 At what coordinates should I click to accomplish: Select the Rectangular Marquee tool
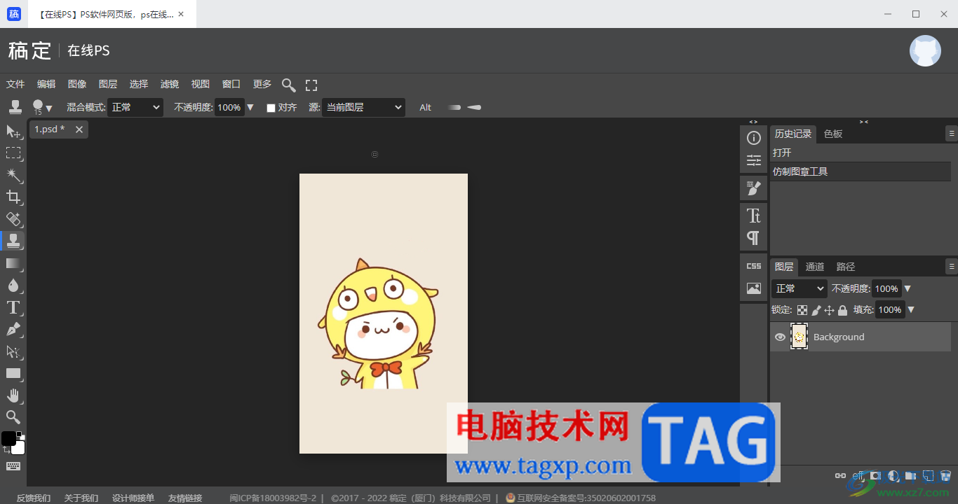pos(13,153)
